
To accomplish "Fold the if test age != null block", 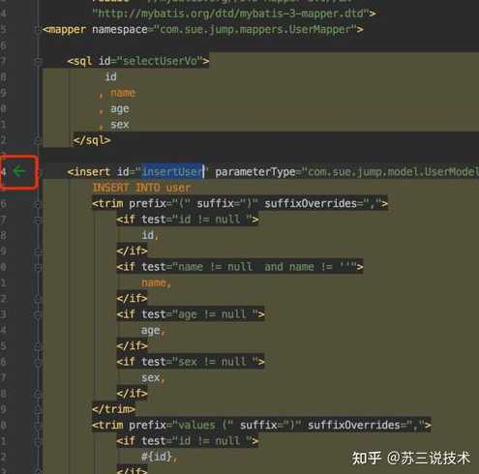I will (x=38, y=314).
